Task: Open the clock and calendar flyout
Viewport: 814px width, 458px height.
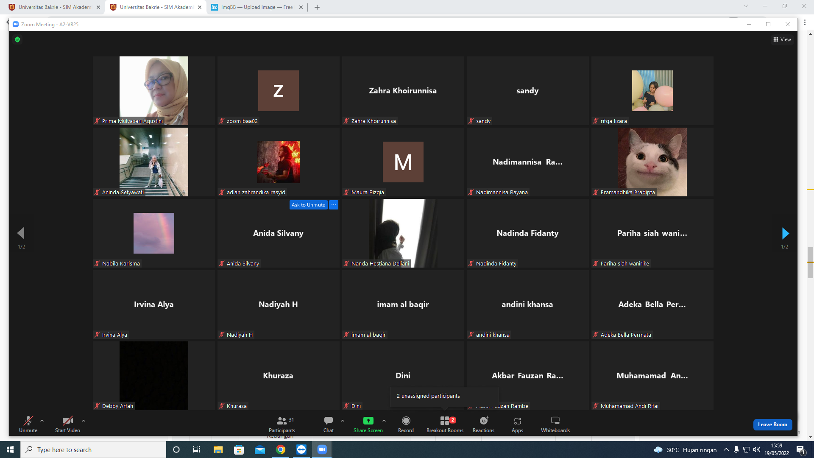Action: click(x=777, y=450)
